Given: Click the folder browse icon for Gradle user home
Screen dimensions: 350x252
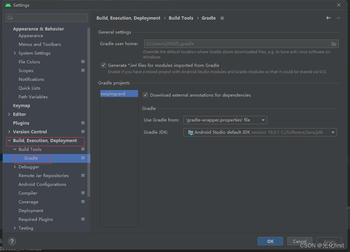Looking at the screenshot, I should [x=334, y=44].
